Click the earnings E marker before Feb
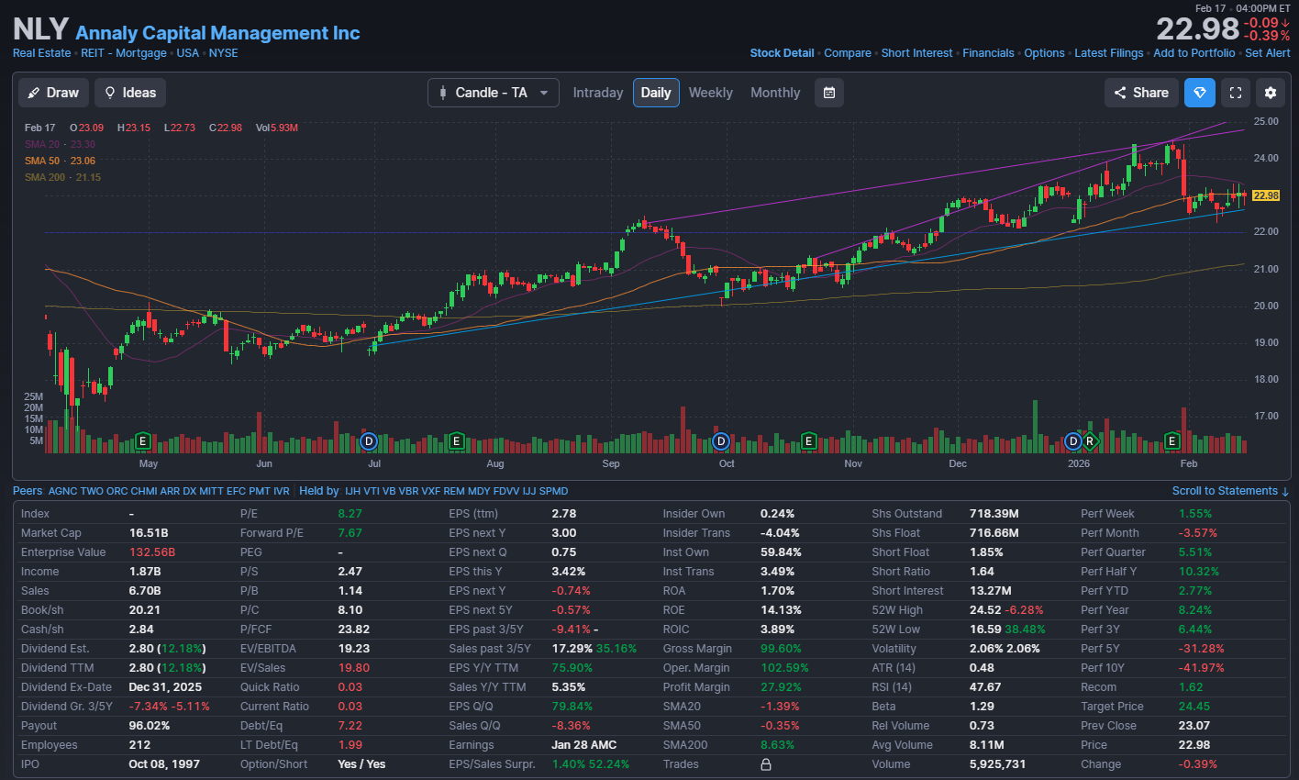 pos(1171,441)
